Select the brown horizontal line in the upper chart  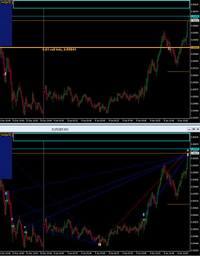(x=101, y=21)
